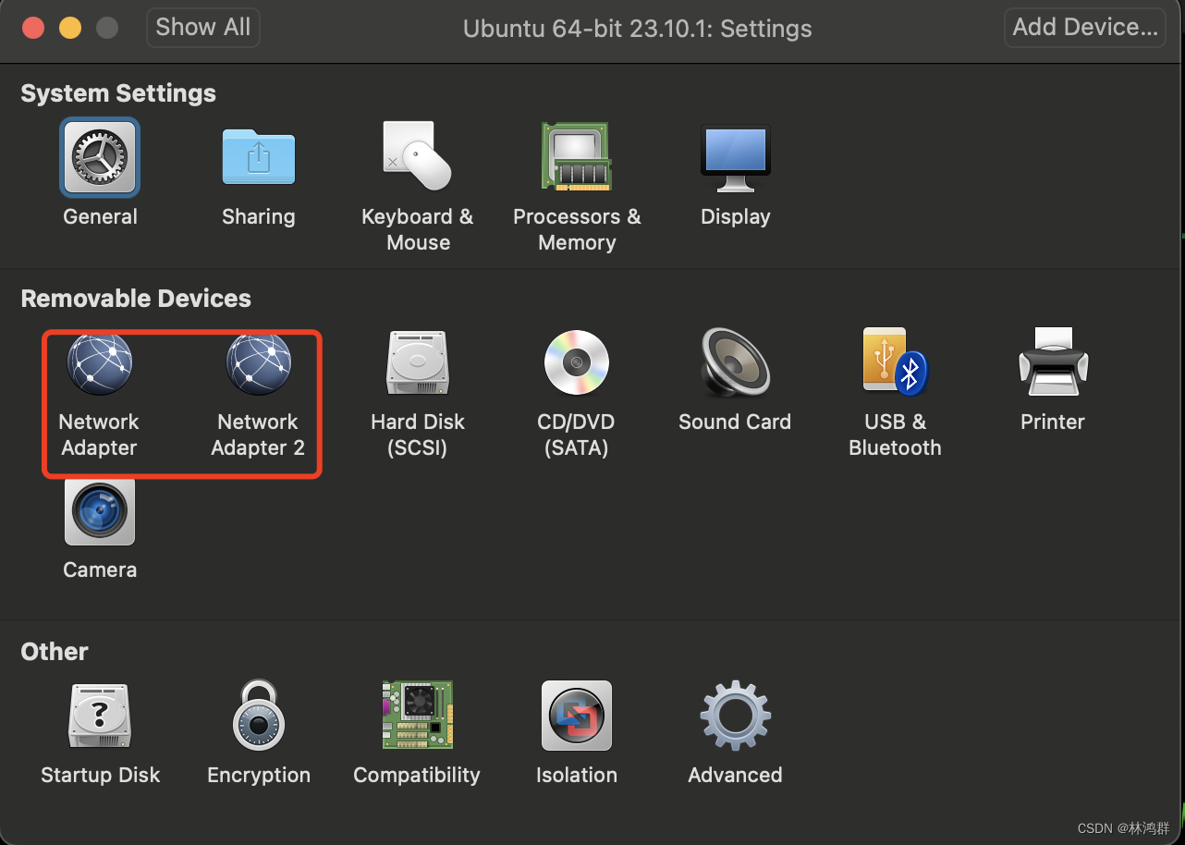Open Isolation settings

[x=577, y=716]
